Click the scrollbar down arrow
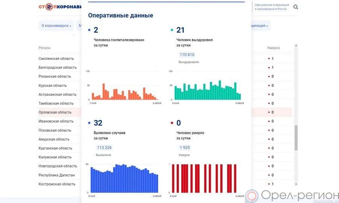This screenshot has height=203, width=339. (x=296, y=184)
